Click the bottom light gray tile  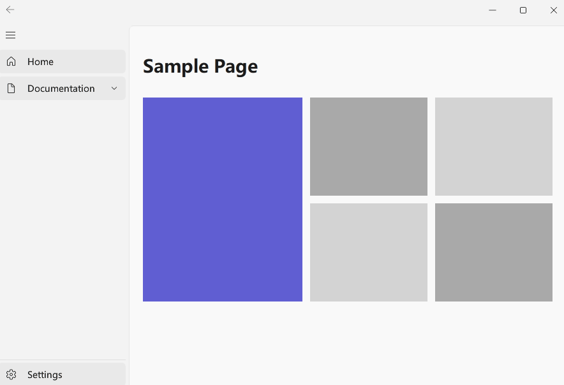click(369, 252)
